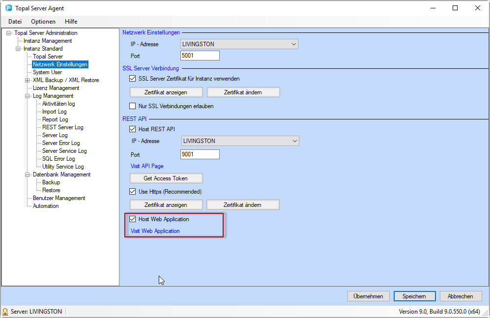490x318 pixels.
Task: Collapse the Log Management tree node
Action: click(28, 96)
